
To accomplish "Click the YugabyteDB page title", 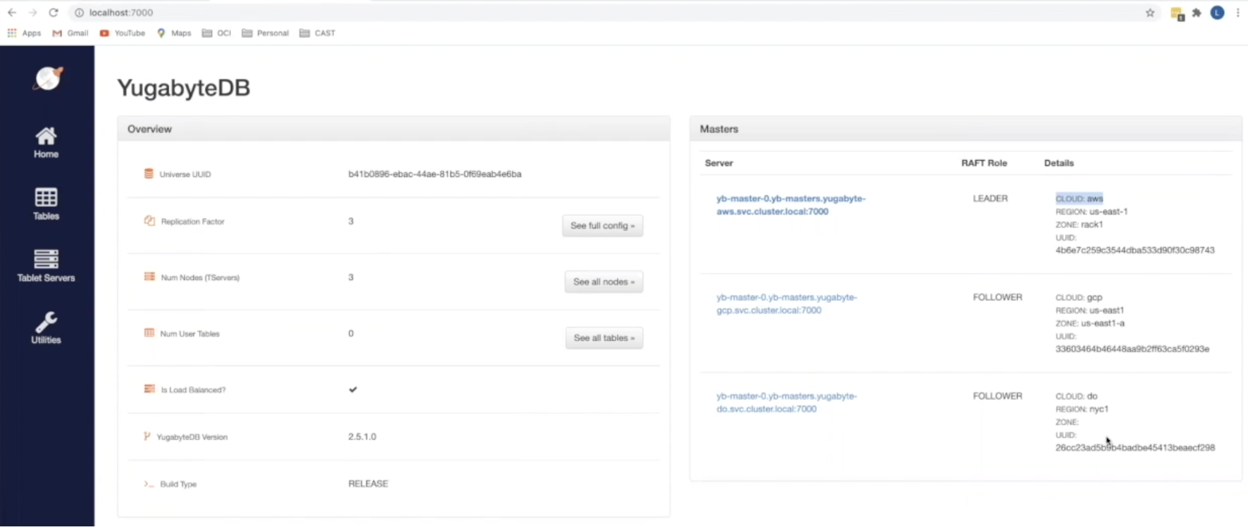I will click(x=184, y=88).
